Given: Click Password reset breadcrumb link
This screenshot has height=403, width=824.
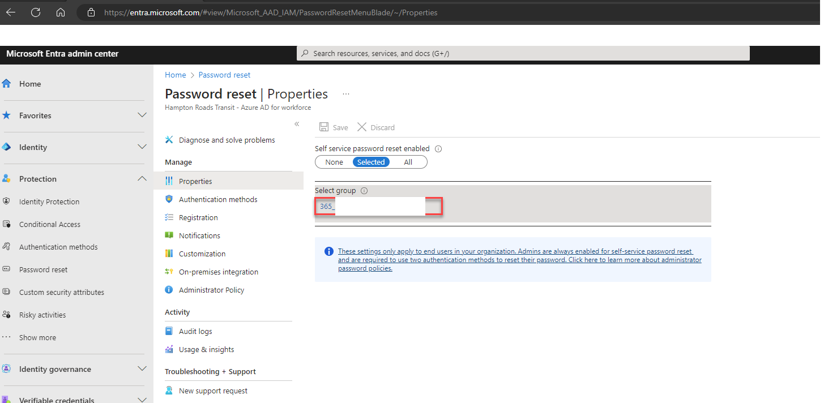Looking at the screenshot, I should 224,75.
